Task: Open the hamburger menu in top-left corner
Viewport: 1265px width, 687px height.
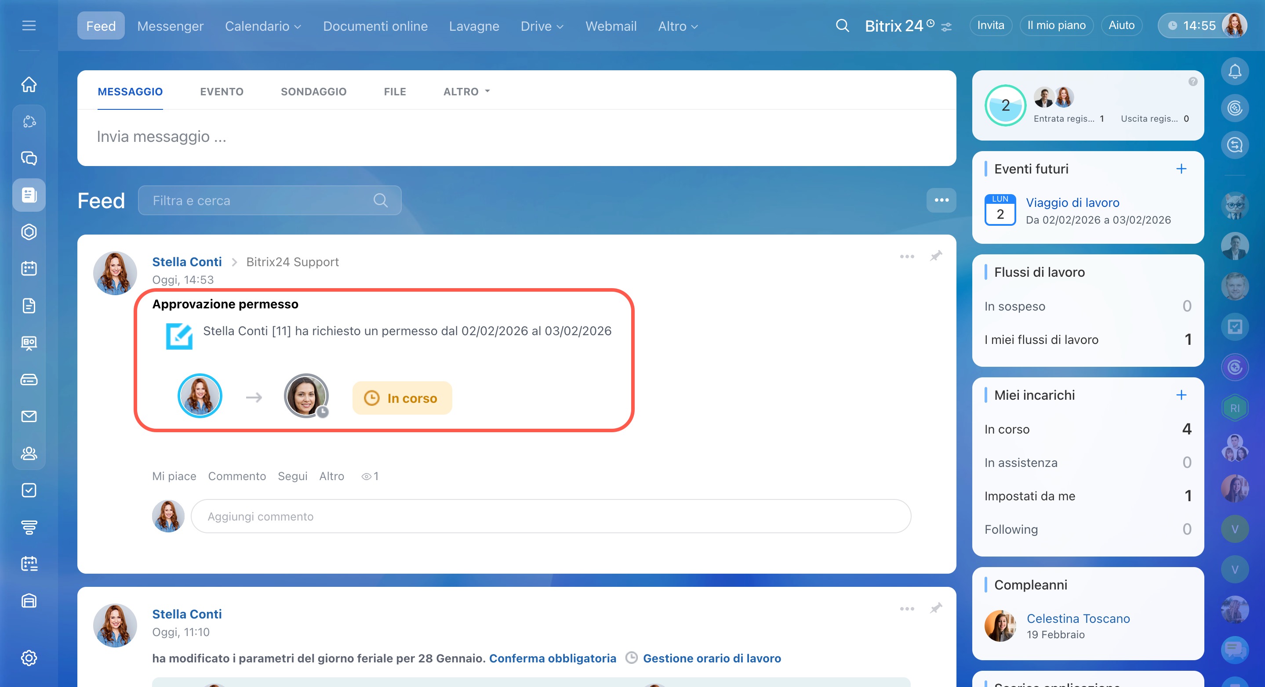Action: coord(29,25)
